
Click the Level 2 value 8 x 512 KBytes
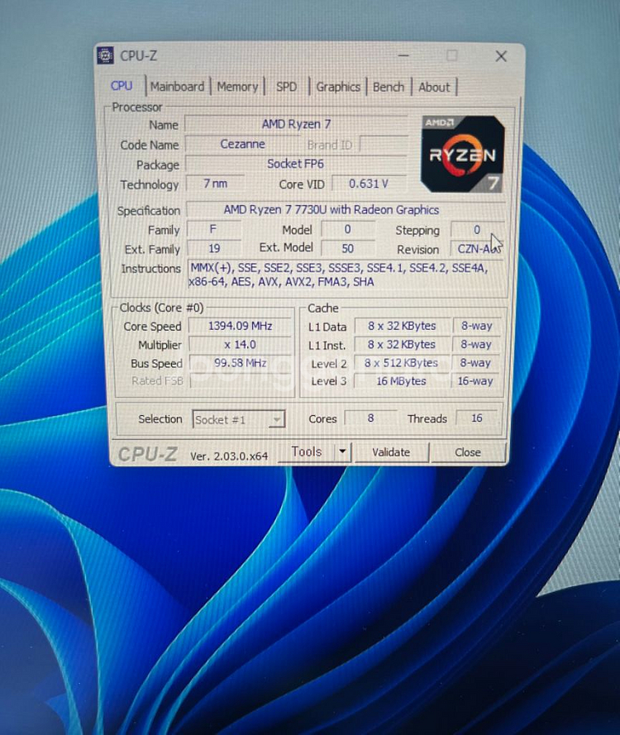coord(402,363)
